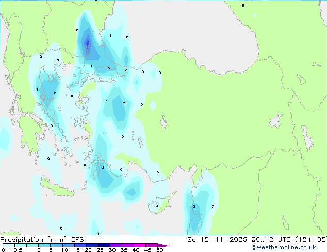Pick the legend swatch between 35 and 40
The width and height of the screenshot is (327, 252).
tap(128, 245)
